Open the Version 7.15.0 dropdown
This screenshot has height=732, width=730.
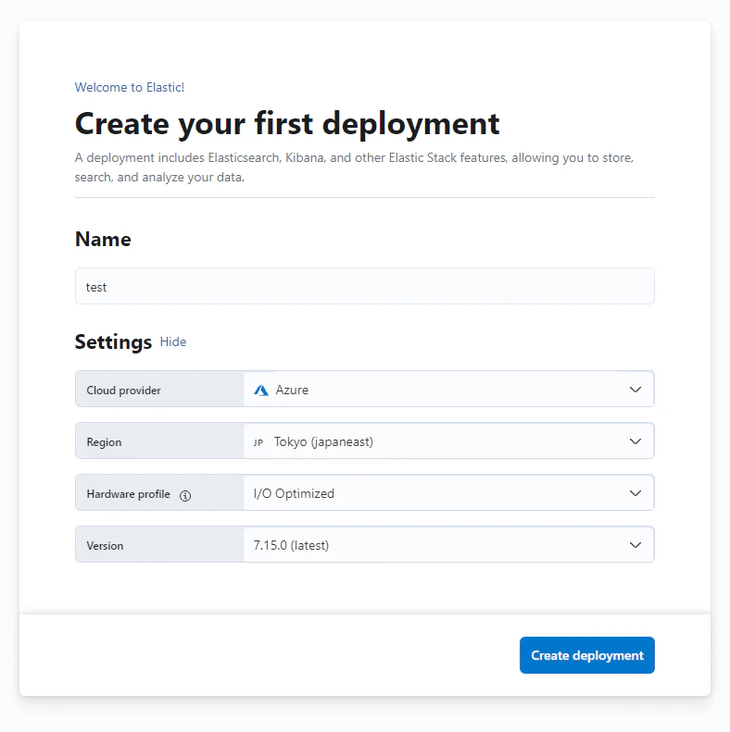click(448, 545)
